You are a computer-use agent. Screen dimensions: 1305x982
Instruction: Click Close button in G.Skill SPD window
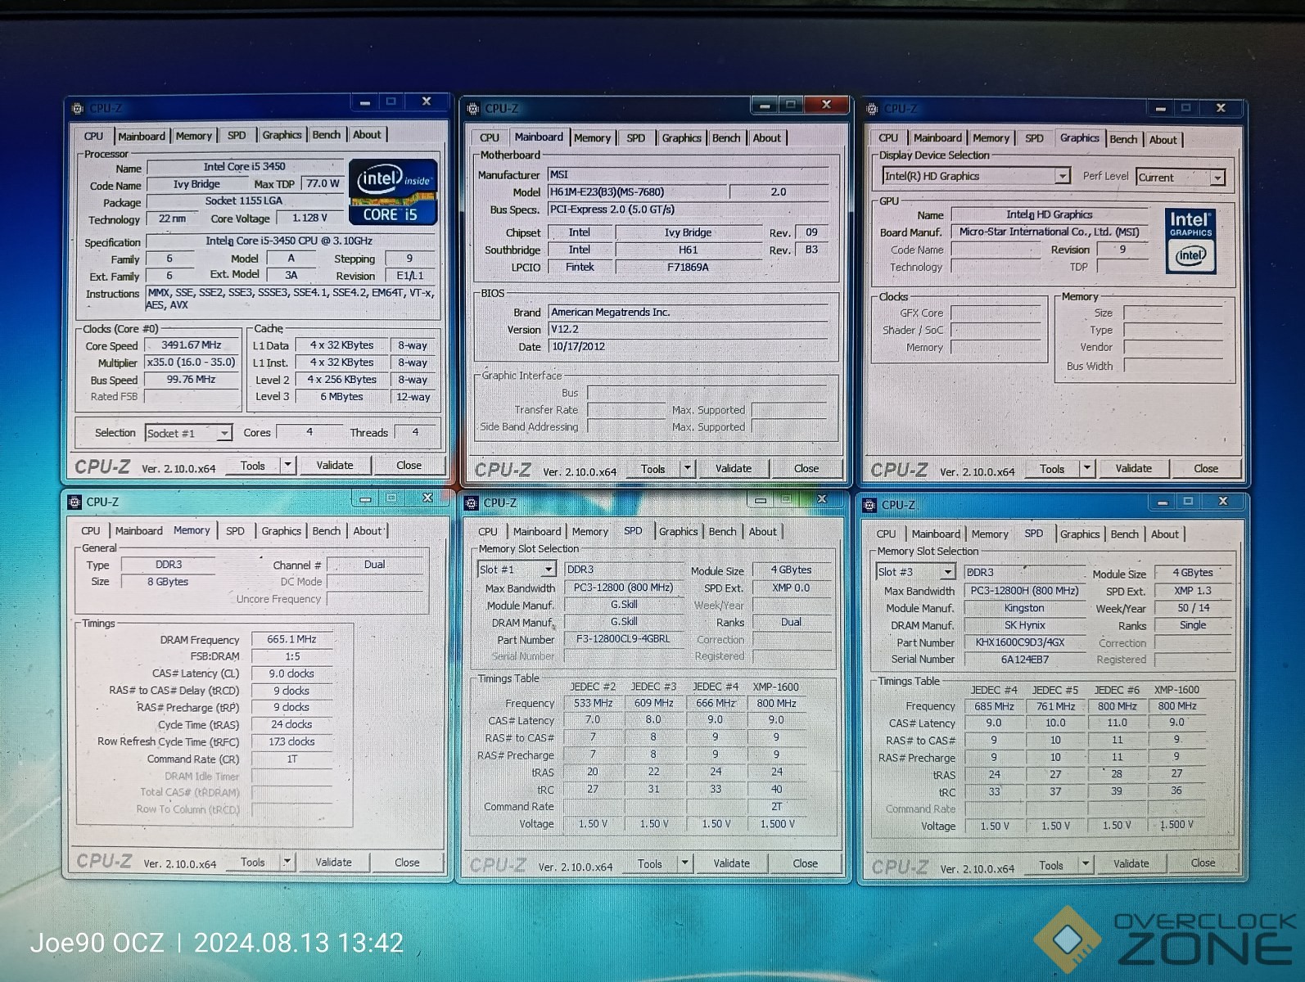pyautogui.click(x=805, y=863)
